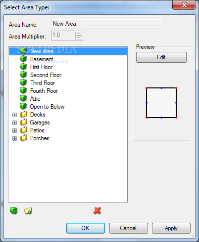Click the Open to Below cube icon

pos(23,106)
